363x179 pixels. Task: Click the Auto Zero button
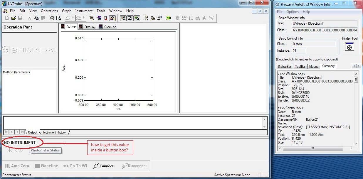click(17, 166)
